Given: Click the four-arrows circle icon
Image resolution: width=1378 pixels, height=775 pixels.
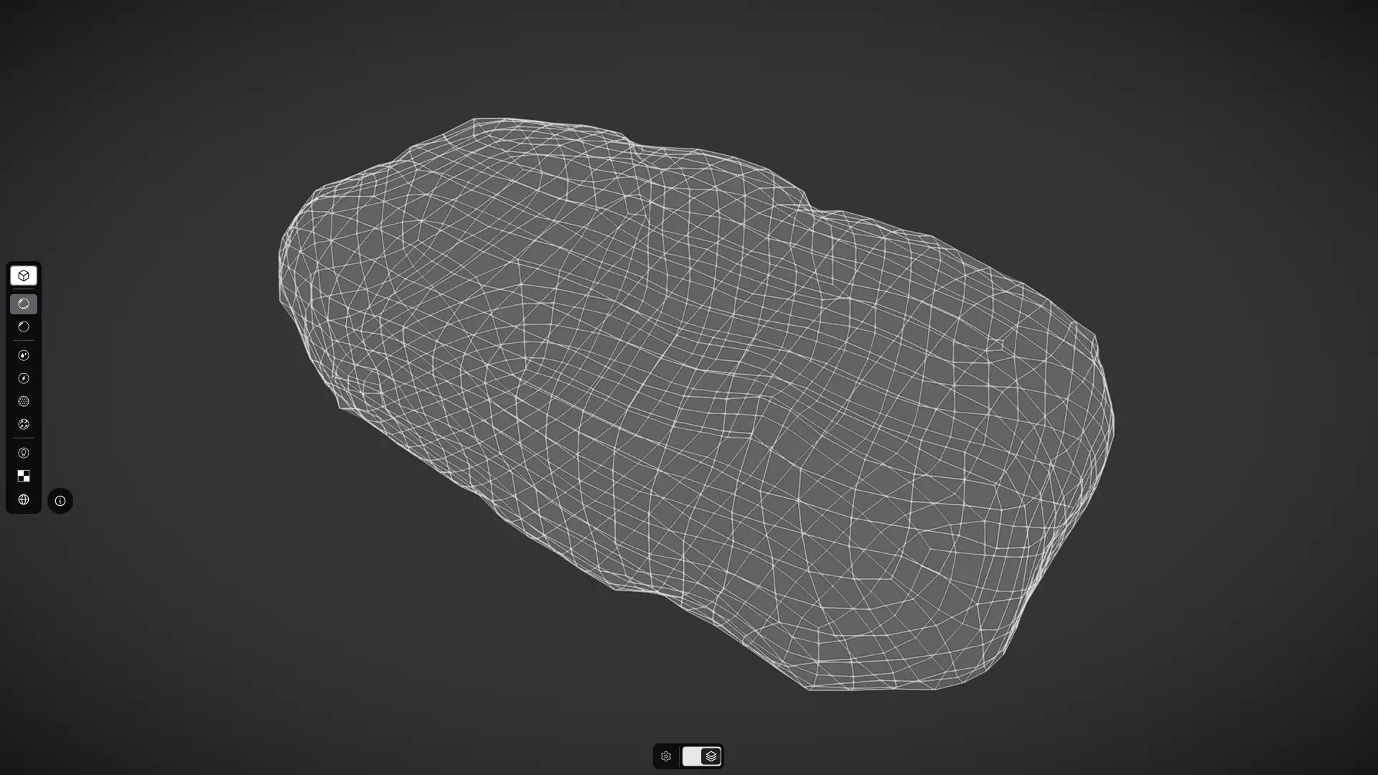Looking at the screenshot, I should (x=24, y=425).
